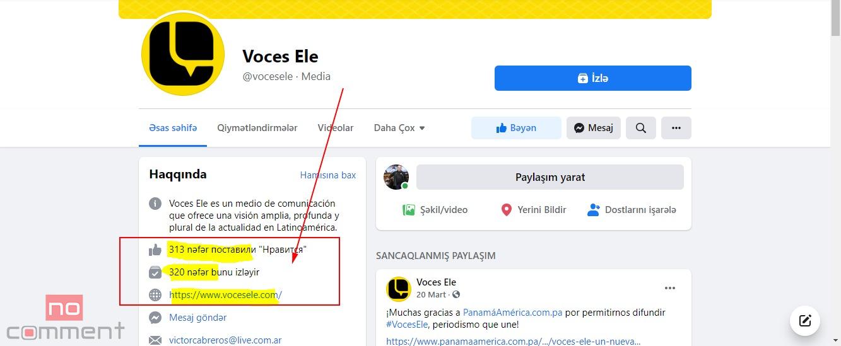Click the Şəkil/video photo icon
The height and width of the screenshot is (346, 841).
point(409,210)
